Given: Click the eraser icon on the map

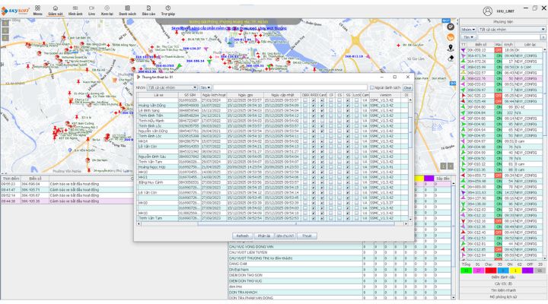Looking at the screenshot, I should 451,58.
